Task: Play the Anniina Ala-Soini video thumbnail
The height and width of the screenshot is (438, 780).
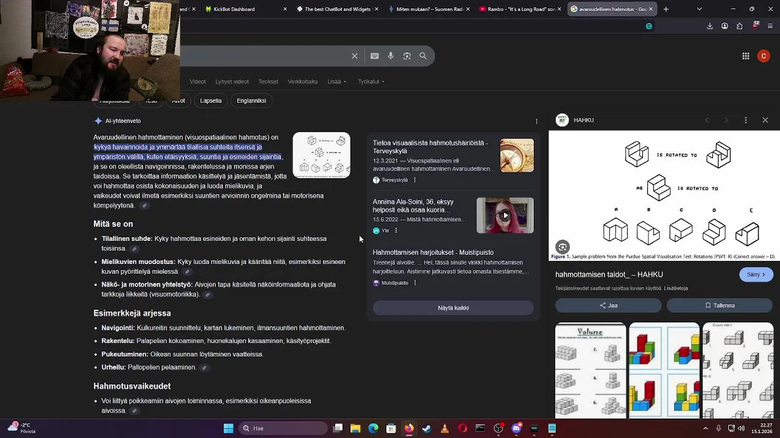Action: point(505,215)
